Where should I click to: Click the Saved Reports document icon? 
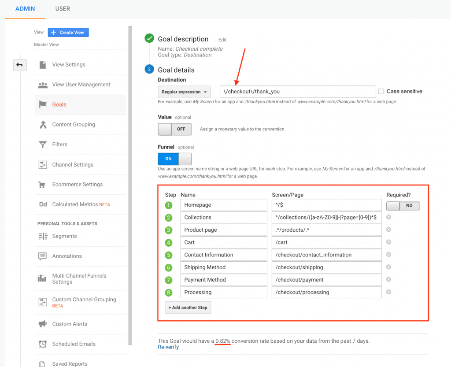[x=42, y=364]
